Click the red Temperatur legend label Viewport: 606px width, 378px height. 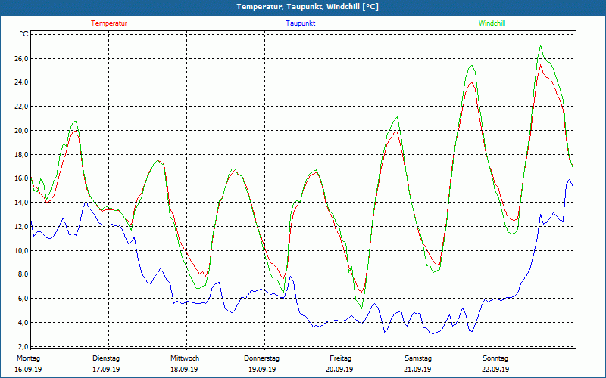(x=109, y=23)
